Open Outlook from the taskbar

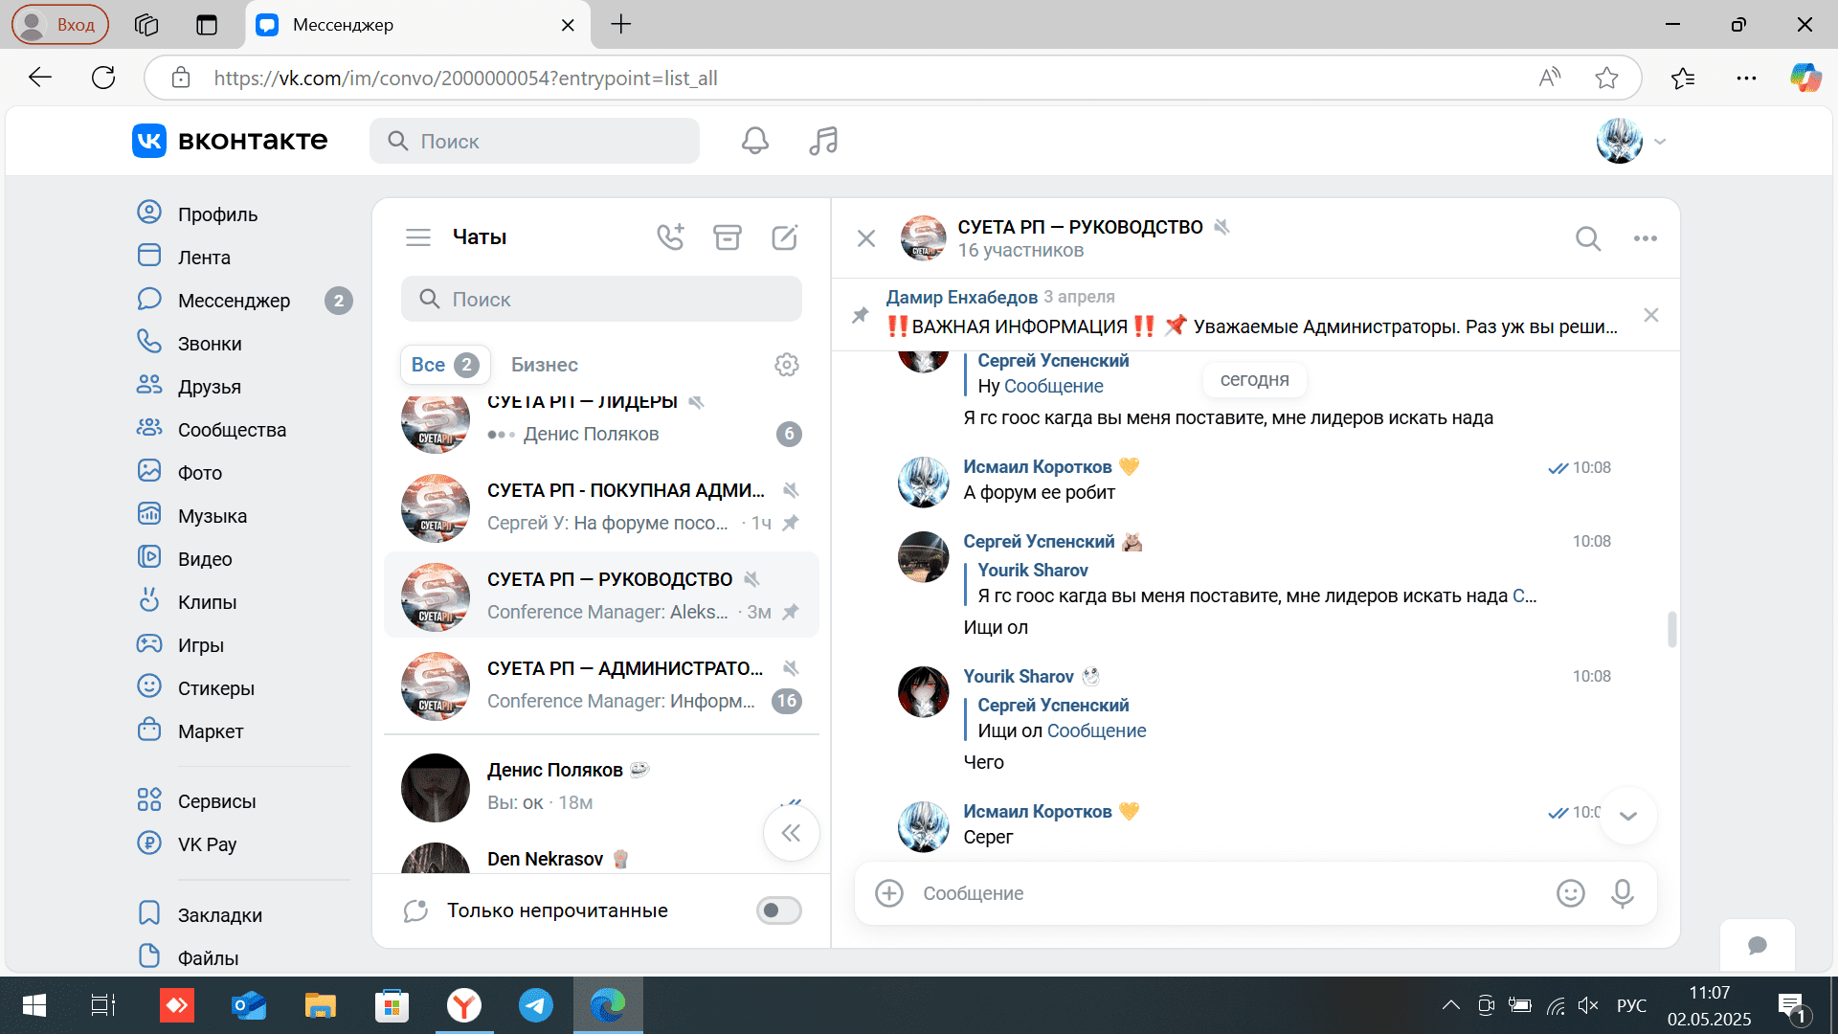(x=249, y=1005)
